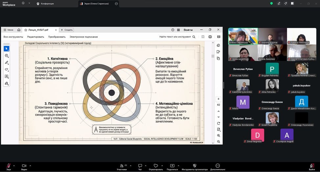Expand the share screen options arrow

(178, 165)
